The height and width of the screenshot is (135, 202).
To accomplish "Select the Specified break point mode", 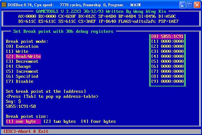I will click(x=22, y=76).
